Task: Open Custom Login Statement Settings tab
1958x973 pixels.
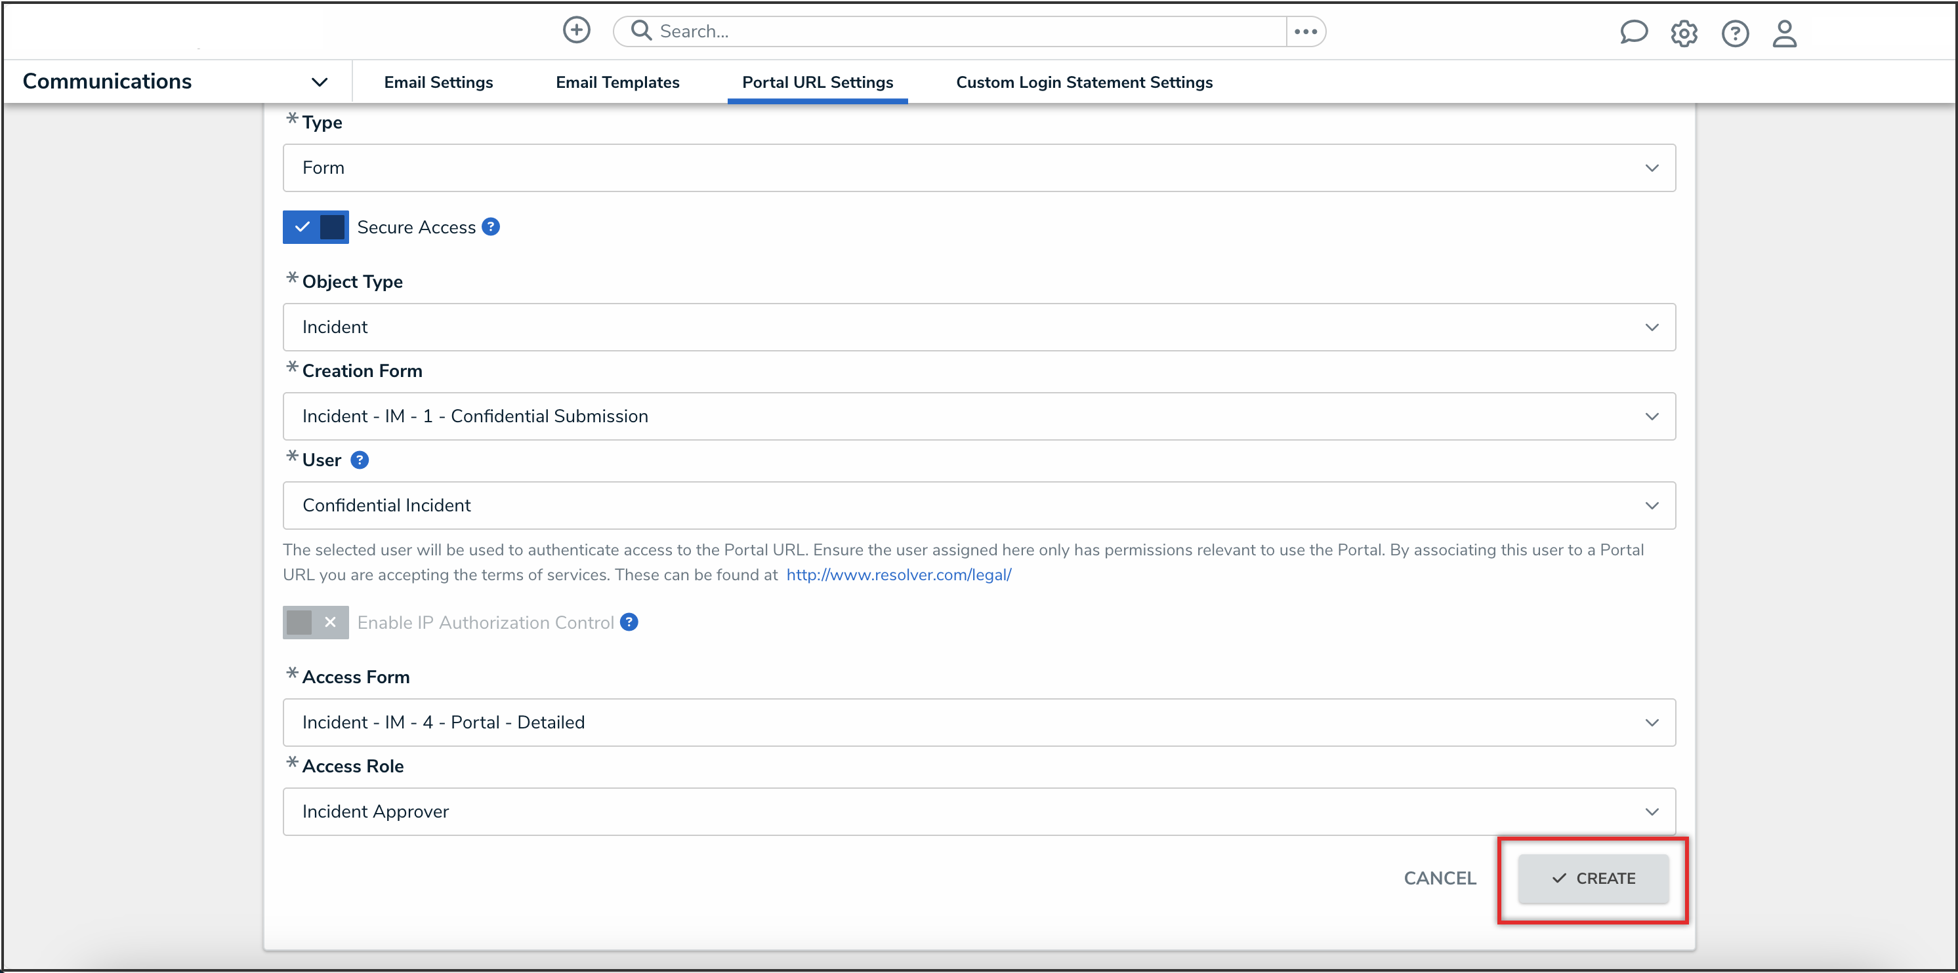Action: [1084, 82]
